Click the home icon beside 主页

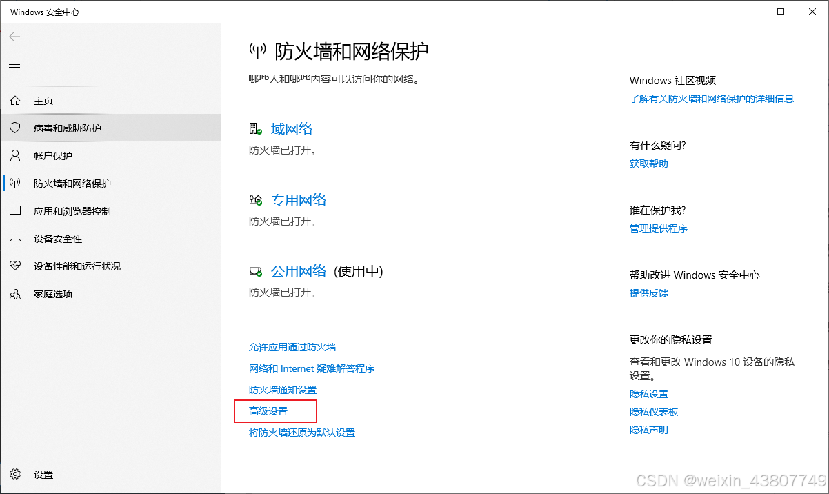click(15, 101)
